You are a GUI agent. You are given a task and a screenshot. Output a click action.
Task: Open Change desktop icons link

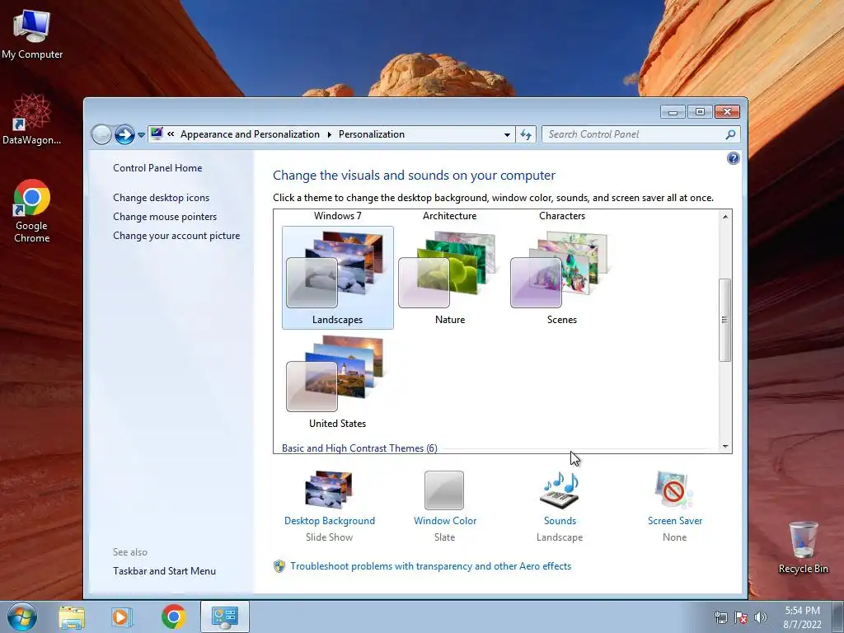pyautogui.click(x=161, y=198)
